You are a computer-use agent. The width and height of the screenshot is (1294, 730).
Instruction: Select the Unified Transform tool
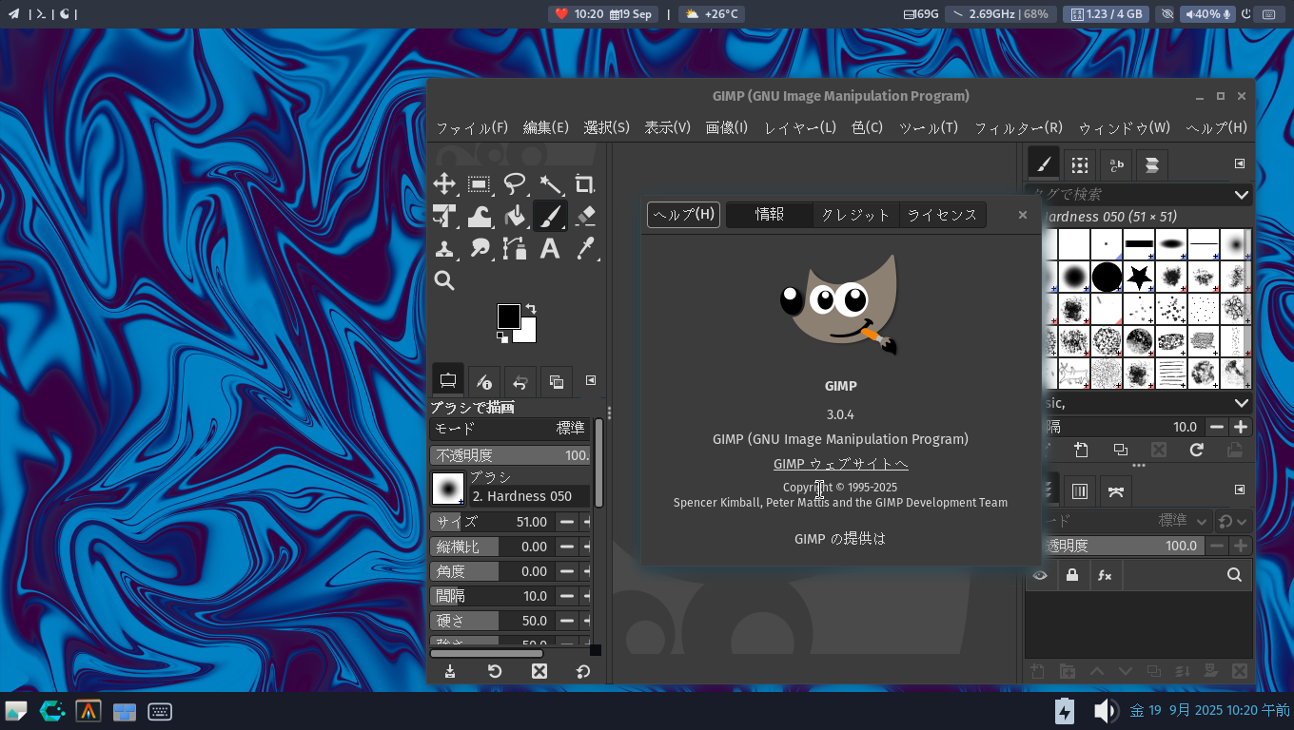444,217
